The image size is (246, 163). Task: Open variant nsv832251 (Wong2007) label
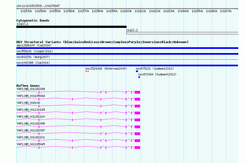click(33, 57)
